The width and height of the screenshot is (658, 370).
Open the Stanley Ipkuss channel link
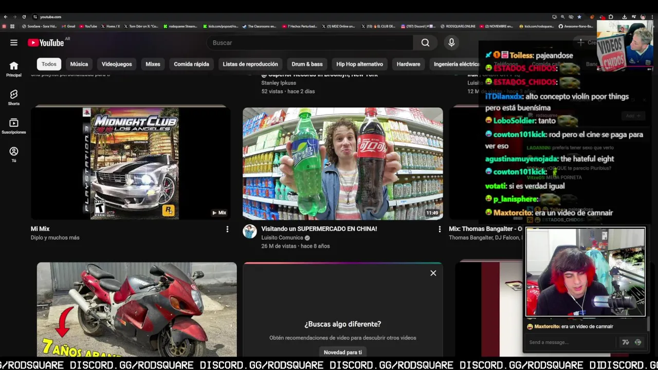click(279, 83)
